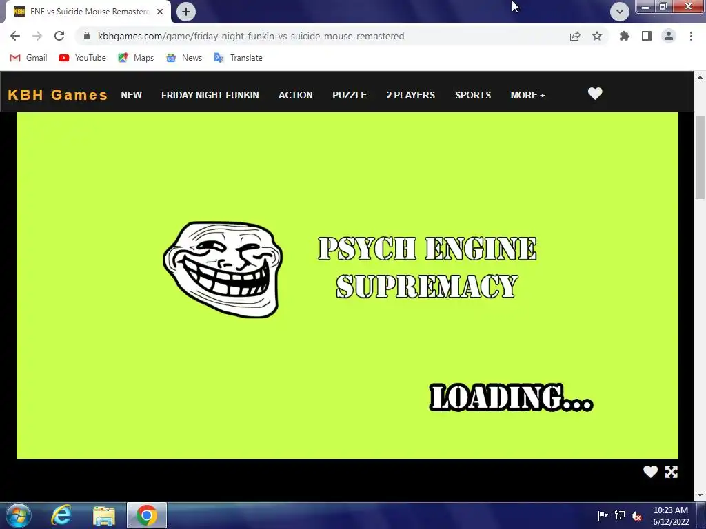The height and width of the screenshot is (529, 706).
Task: Click the muted volume tray icon
Action: (636, 515)
